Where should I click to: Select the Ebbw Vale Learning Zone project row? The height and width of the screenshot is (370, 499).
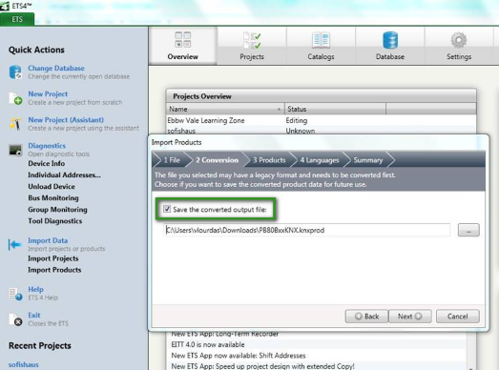tap(322, 120)
